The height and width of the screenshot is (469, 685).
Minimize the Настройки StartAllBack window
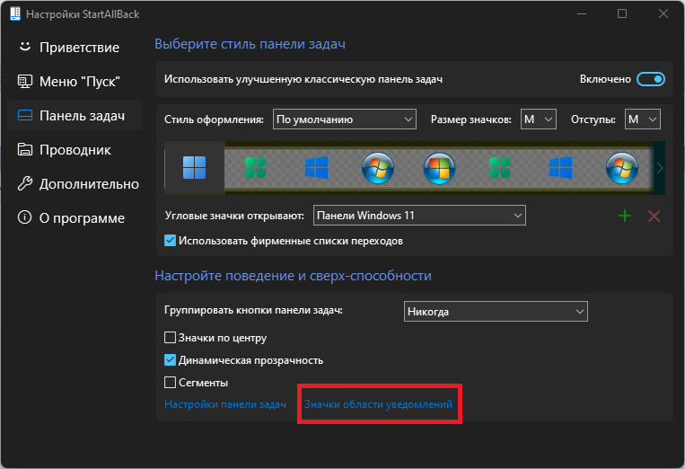582,14
